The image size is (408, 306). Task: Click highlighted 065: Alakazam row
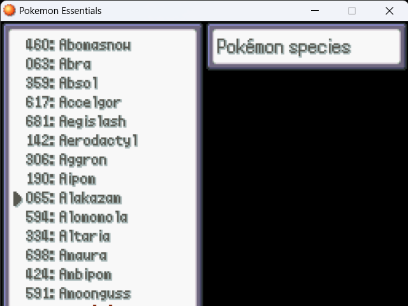(73, 198)
